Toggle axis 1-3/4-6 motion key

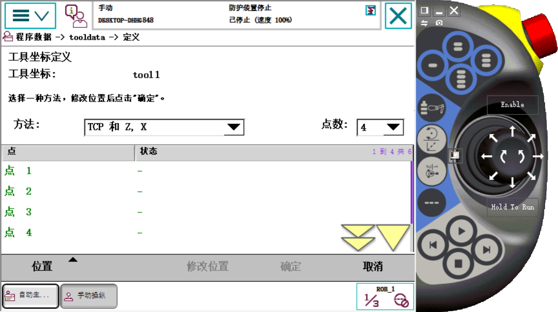tap(432, 171)
